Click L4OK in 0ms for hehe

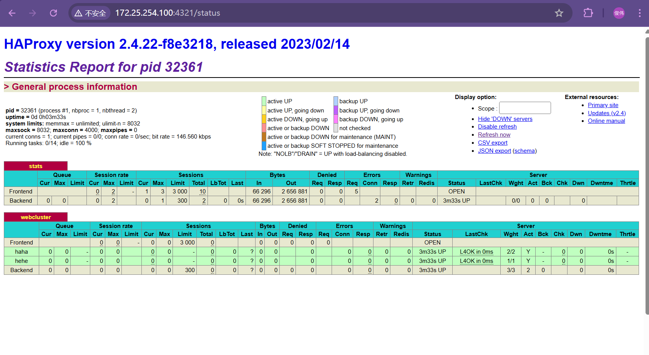(476, 261)
